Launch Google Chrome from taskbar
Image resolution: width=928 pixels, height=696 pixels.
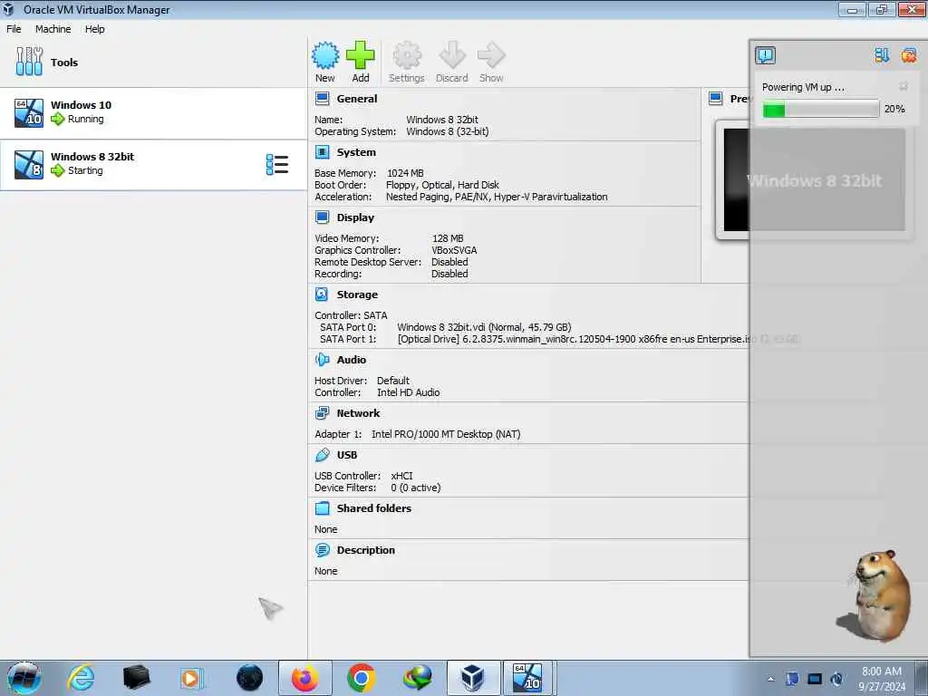pos(362,678)
